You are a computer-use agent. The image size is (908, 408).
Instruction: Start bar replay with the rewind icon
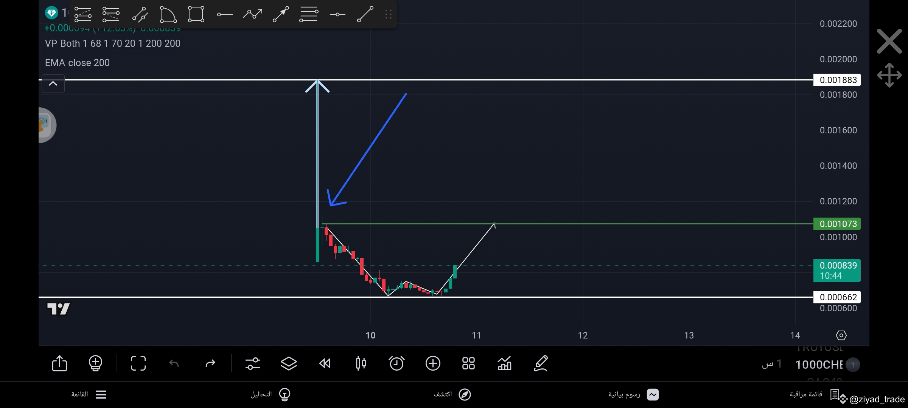pyautogui.click(x=325, y=363)
